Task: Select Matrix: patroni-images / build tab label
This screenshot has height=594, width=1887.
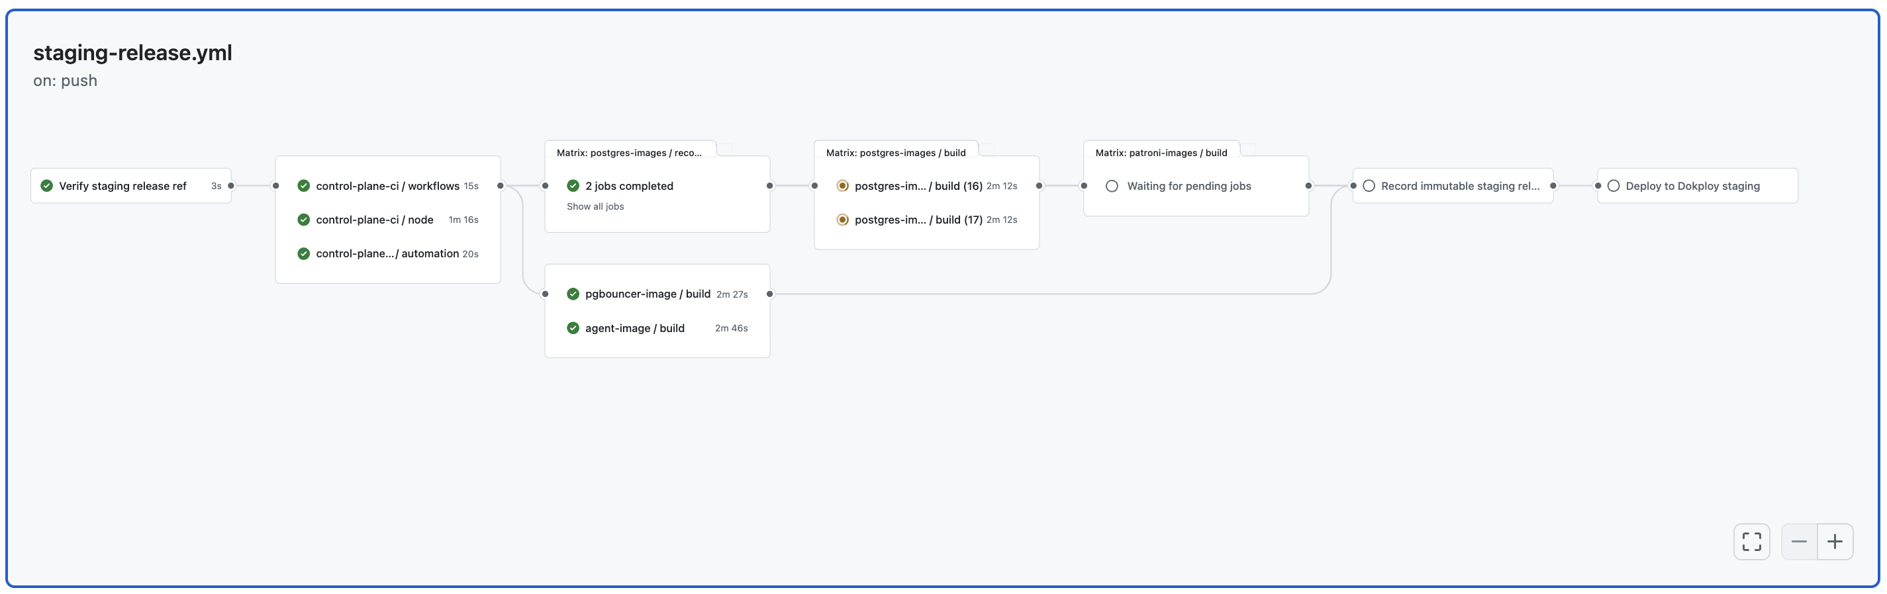Action: pos(1161,153)
